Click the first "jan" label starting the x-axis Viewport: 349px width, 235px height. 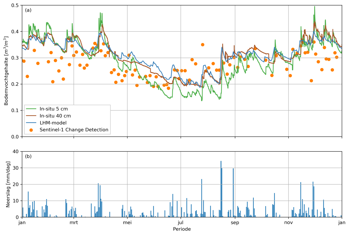pos(22,223)
